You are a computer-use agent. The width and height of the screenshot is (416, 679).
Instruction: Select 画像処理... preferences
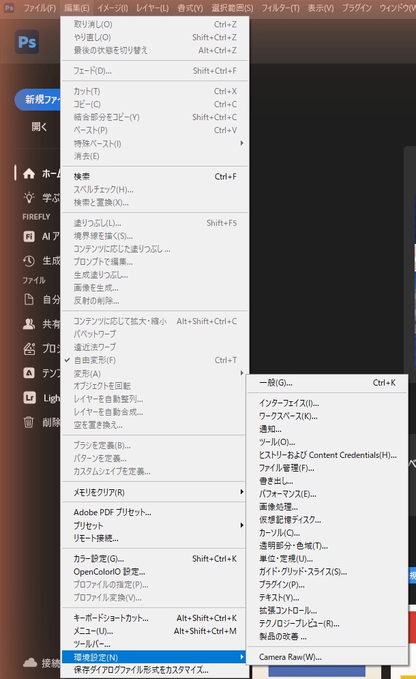(327, 507)
